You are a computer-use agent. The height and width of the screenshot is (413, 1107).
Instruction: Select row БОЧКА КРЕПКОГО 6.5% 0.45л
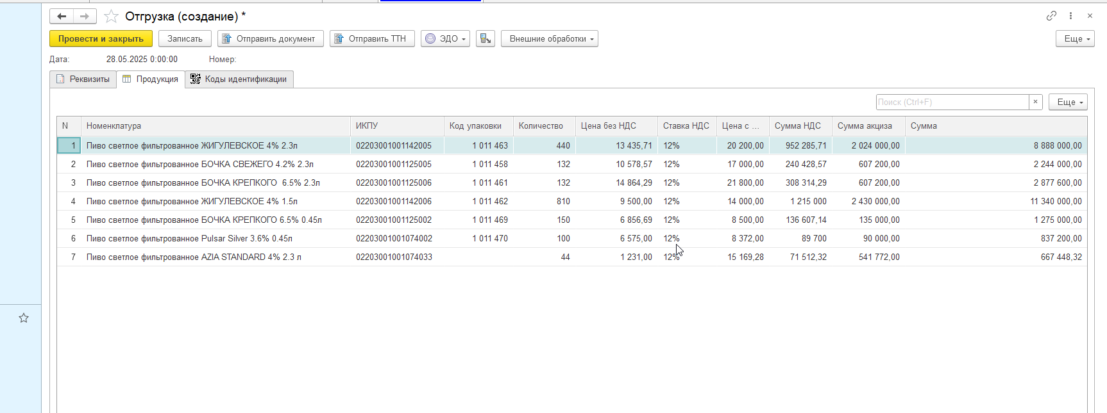572,220
